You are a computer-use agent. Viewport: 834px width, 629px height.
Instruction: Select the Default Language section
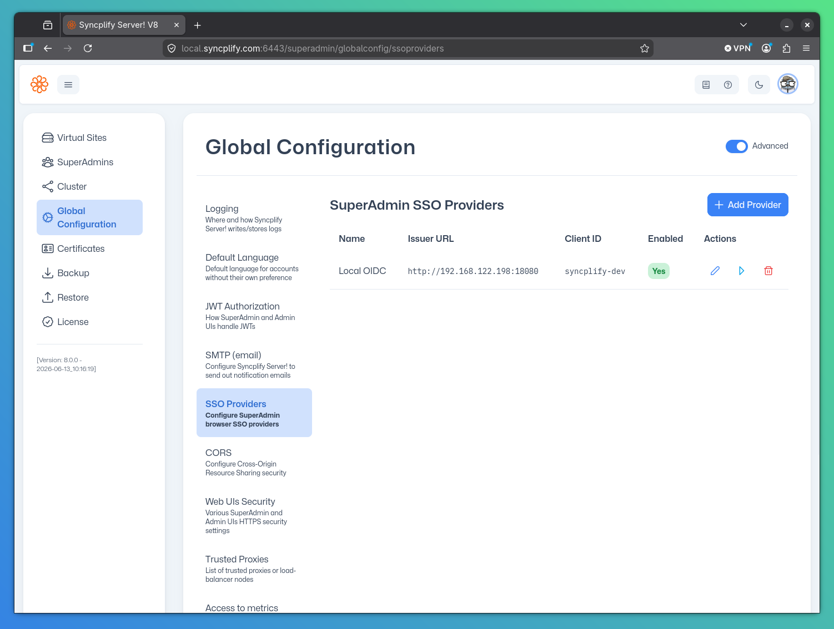(x=254, y=266)
